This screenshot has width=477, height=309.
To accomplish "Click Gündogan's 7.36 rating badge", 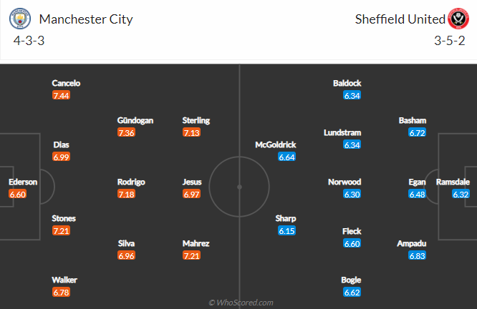I will (127, 133).
